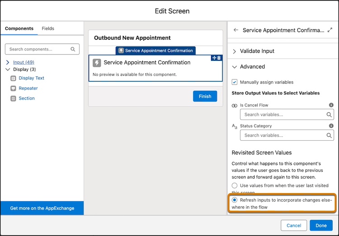Uncheck Manually assign variables checkbox
The image size is (339, 236).
pos(234,82)
